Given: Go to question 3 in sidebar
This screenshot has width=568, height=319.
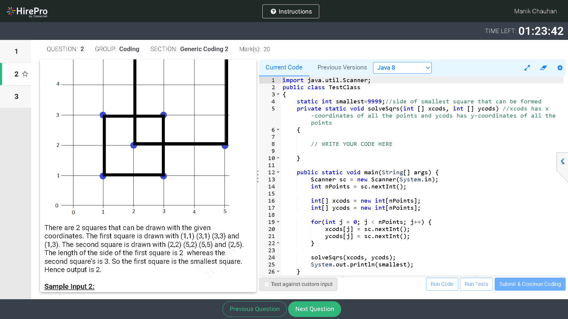Looking at the screenshot, I should (x=16, y=97).
